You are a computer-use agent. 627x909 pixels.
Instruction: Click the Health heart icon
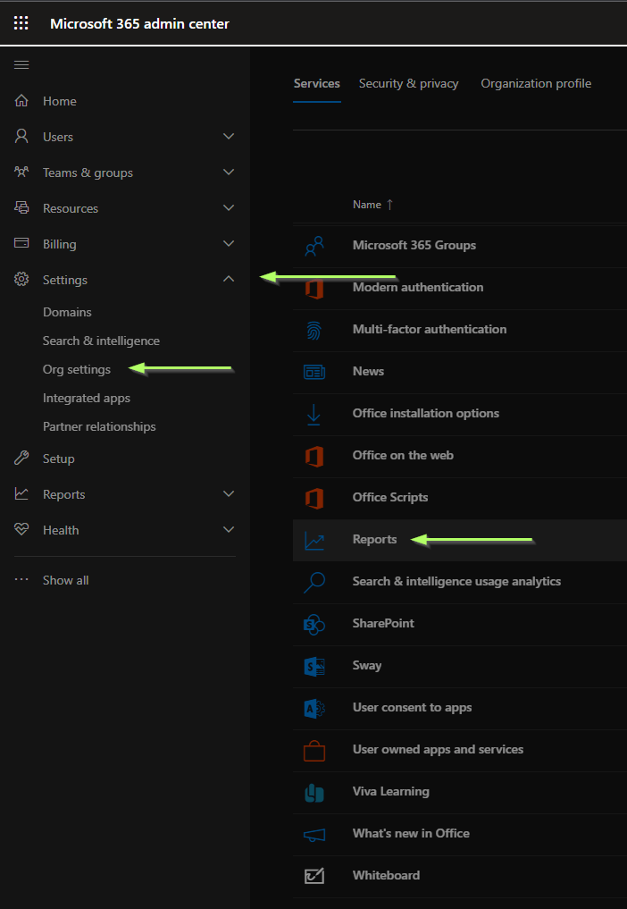[x=21, y=530]
